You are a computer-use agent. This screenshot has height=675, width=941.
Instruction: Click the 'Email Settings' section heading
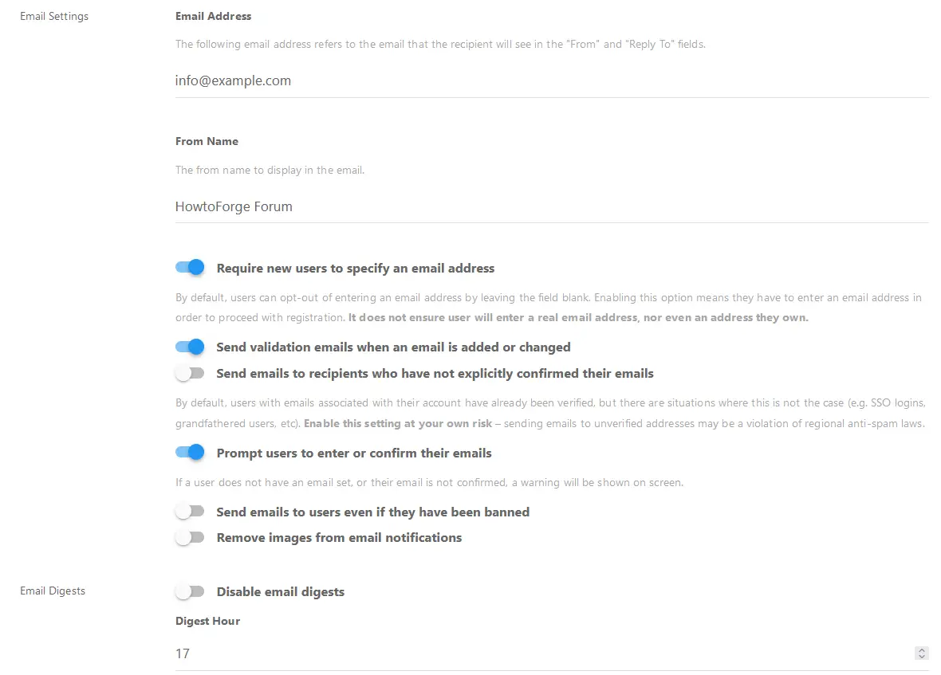pos(54,16)
